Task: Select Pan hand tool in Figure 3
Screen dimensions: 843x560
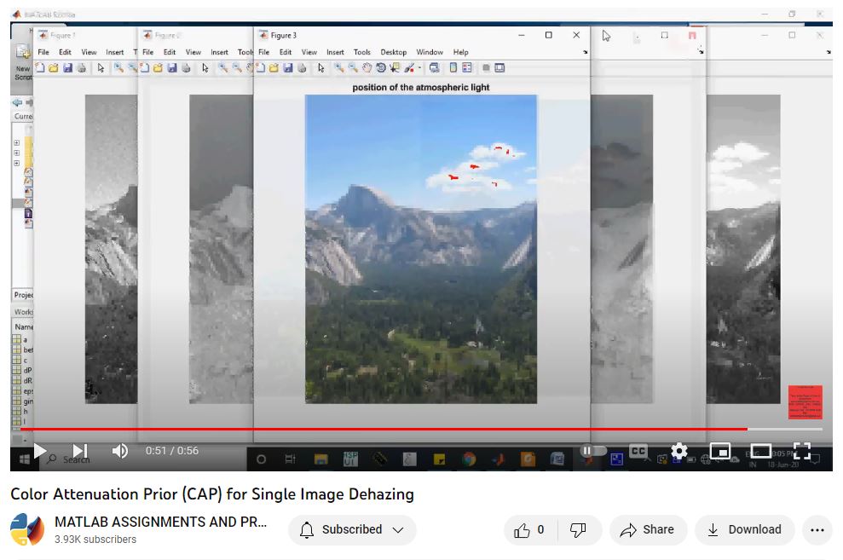Action: pos(367,68)
